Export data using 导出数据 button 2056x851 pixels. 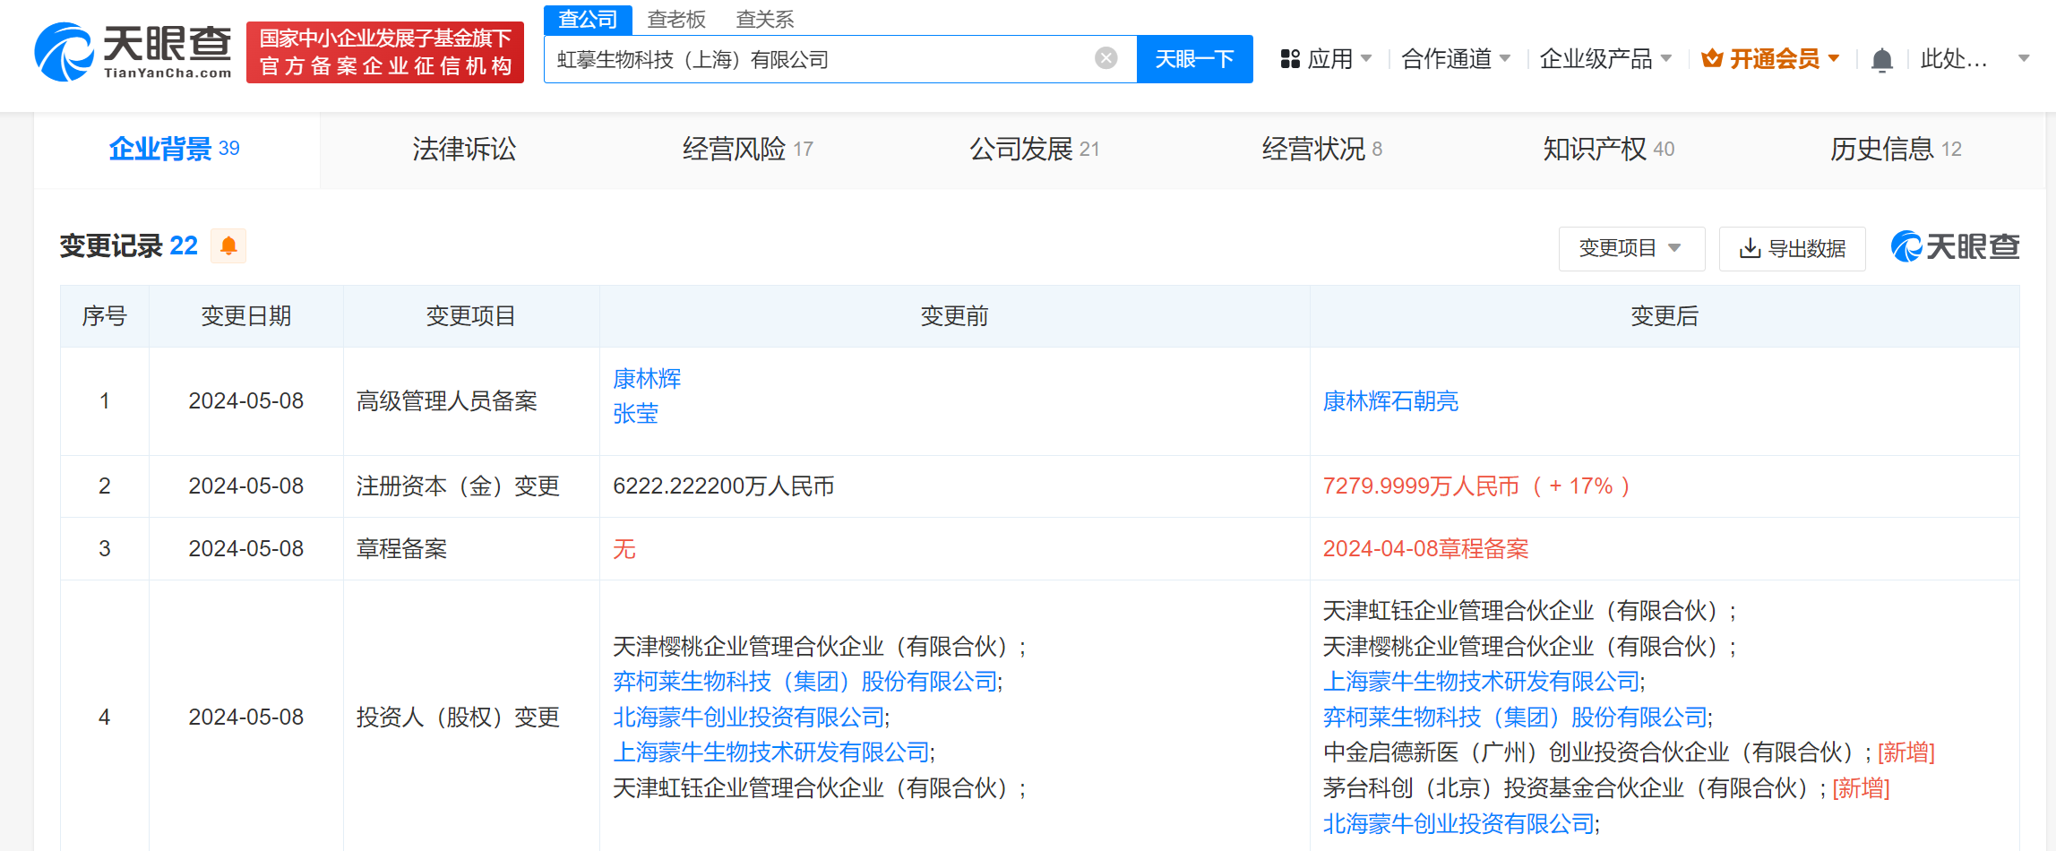tap(1792, 248)
